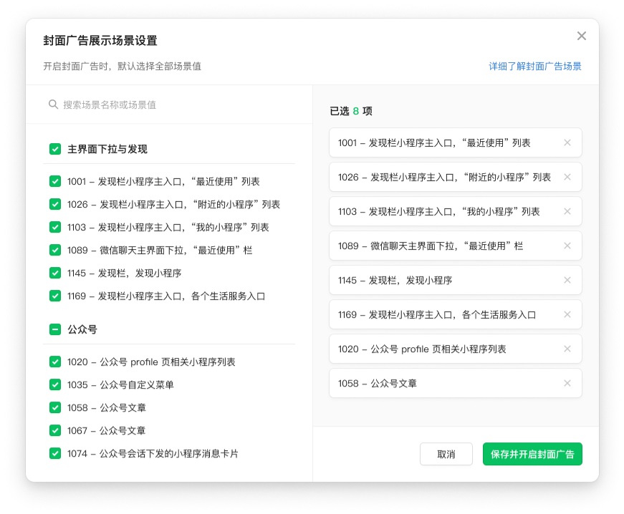Remove the 1058 公众号文章 selected item
Screen dimensions: 624x514
pos(567,383)
